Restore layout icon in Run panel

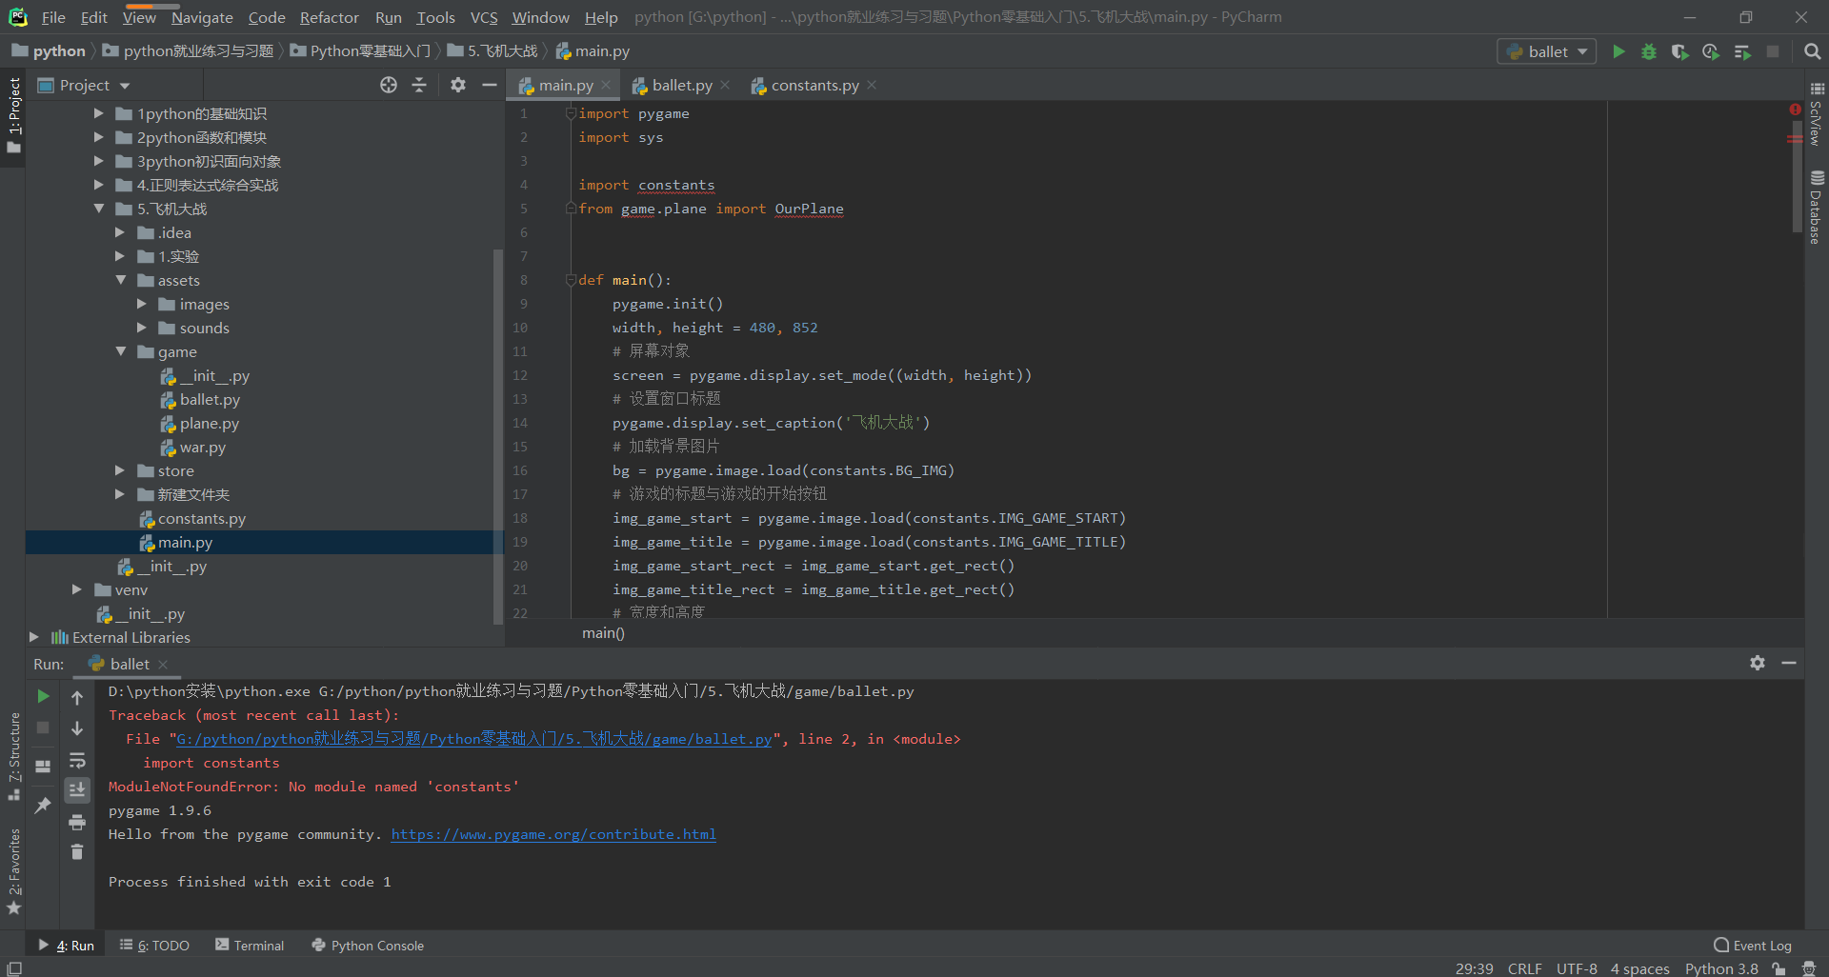tap(43, 766)
